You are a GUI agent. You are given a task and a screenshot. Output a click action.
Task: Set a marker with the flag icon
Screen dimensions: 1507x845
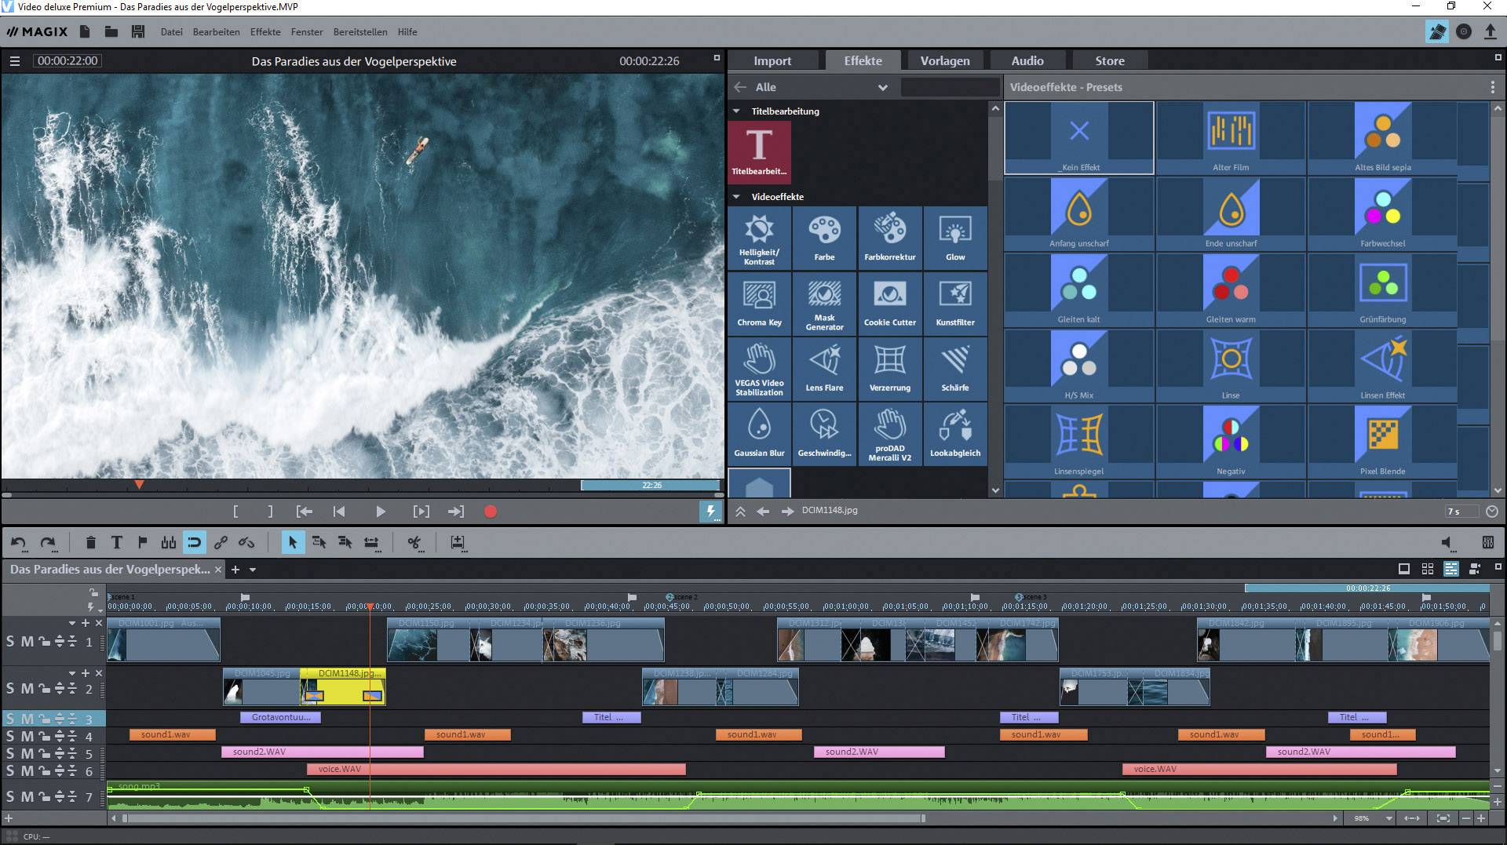click(x=142, y=542)
